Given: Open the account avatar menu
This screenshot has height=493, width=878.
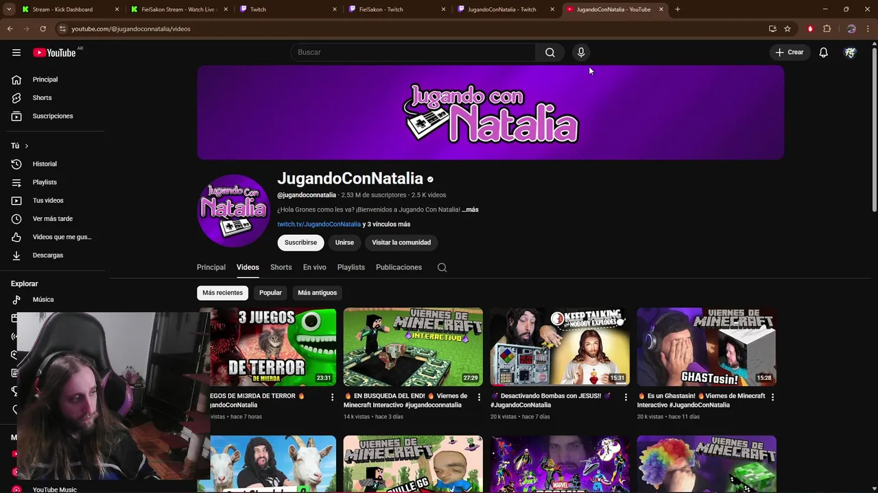Looking at the screenshot, I should point(850,52).
